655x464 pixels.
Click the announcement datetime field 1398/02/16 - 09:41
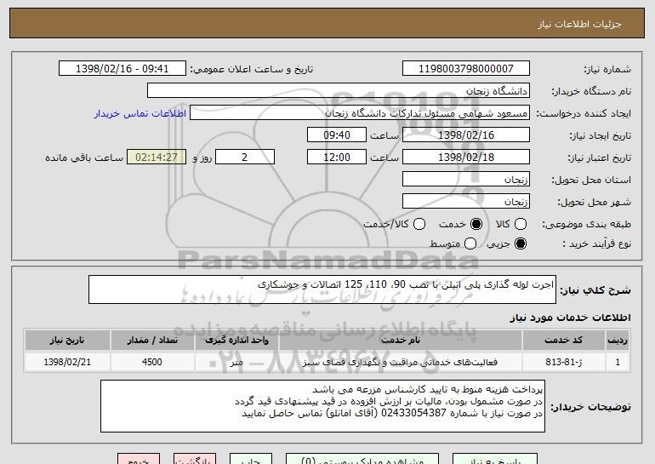122,69
